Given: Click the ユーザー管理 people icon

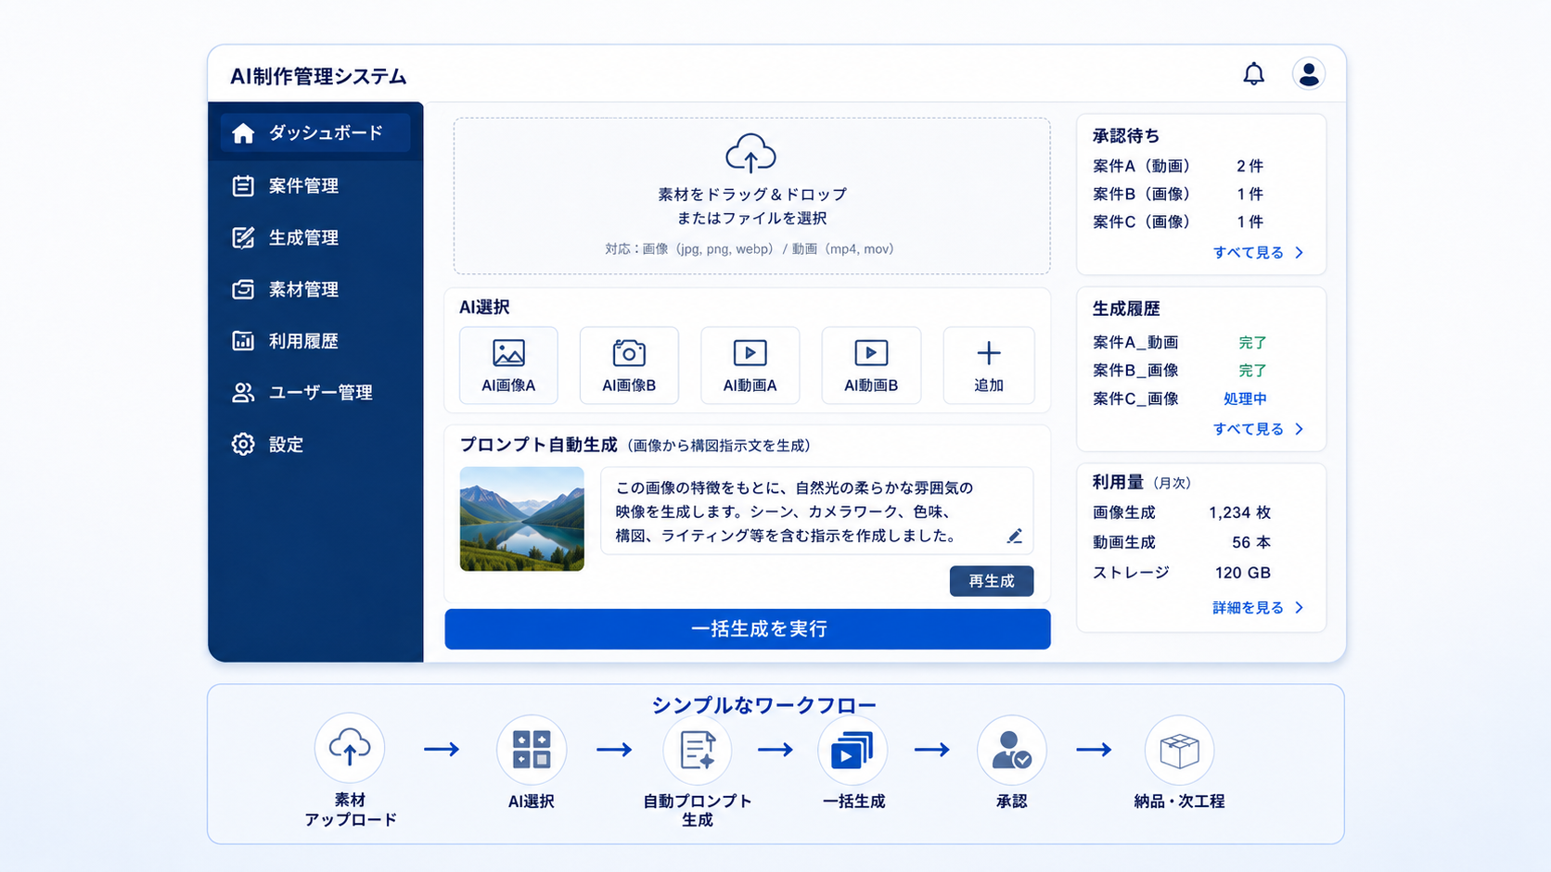Looking at the screenshot, I should point(243,393).
